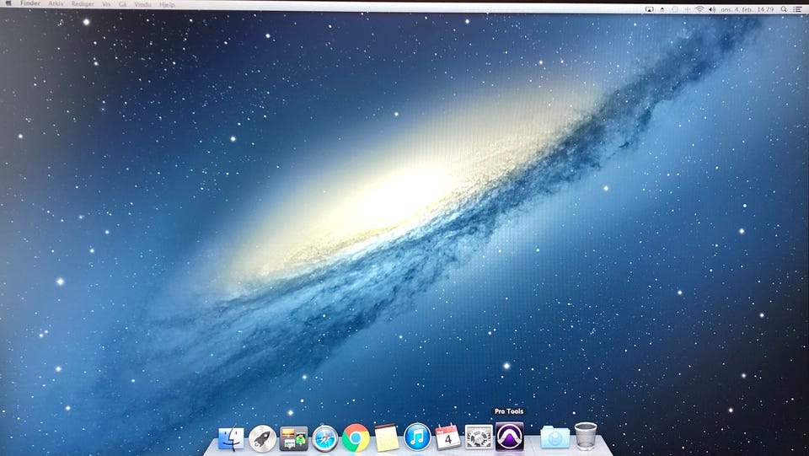Image resolution: width=809 pixels, height=456 pixels.
Task: Open Safari compass icon
Action: point(325,438)
